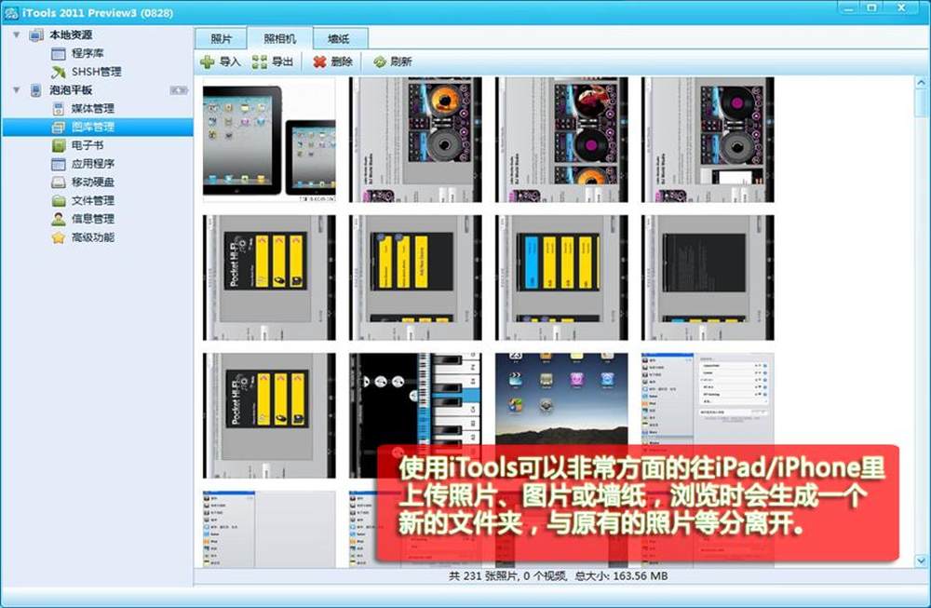Switch to the 墙纸 tab
Viewport: 931px width, 608px height.
[339, 38]
